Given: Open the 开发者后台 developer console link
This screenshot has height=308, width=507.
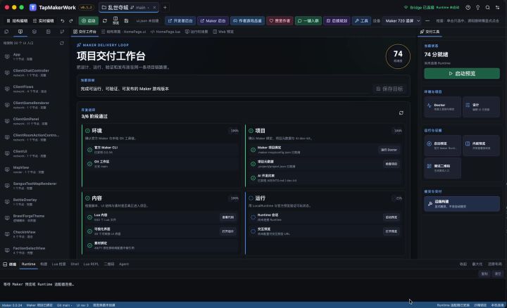Looking at the screenshot, I should pos(180,20).
